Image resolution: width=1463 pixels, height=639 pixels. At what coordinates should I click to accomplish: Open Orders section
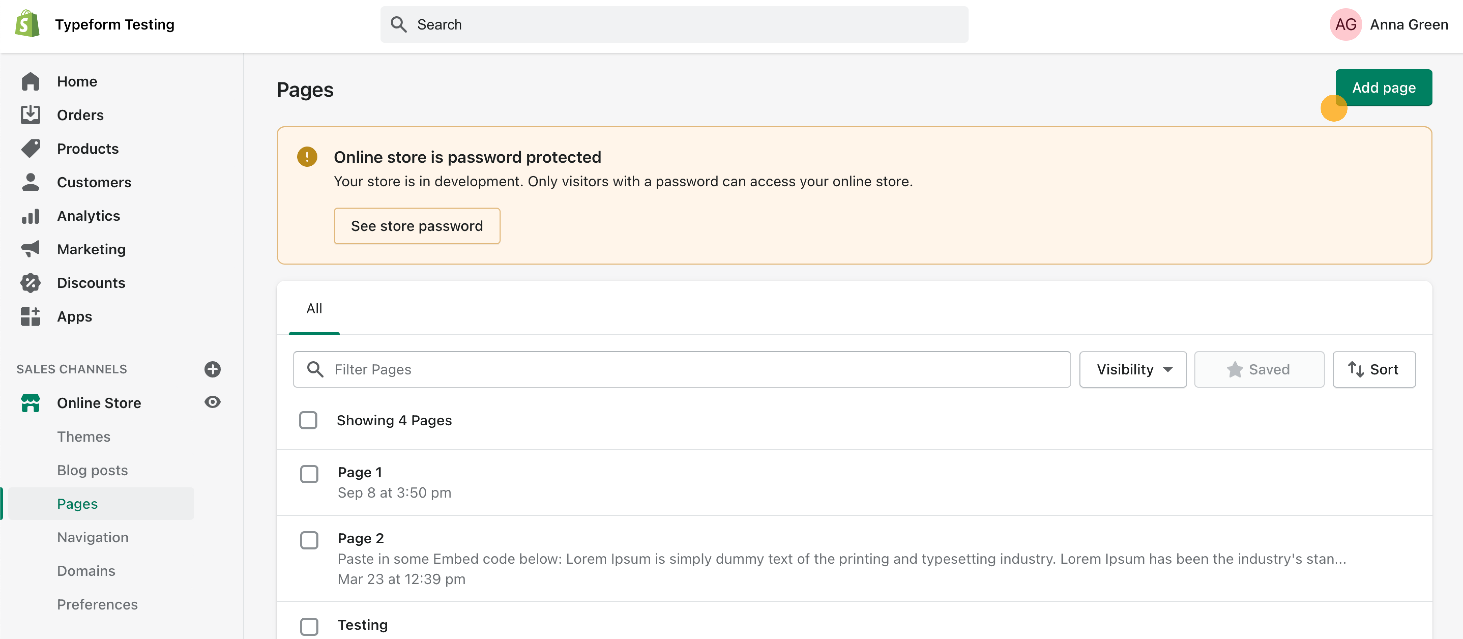80,115
